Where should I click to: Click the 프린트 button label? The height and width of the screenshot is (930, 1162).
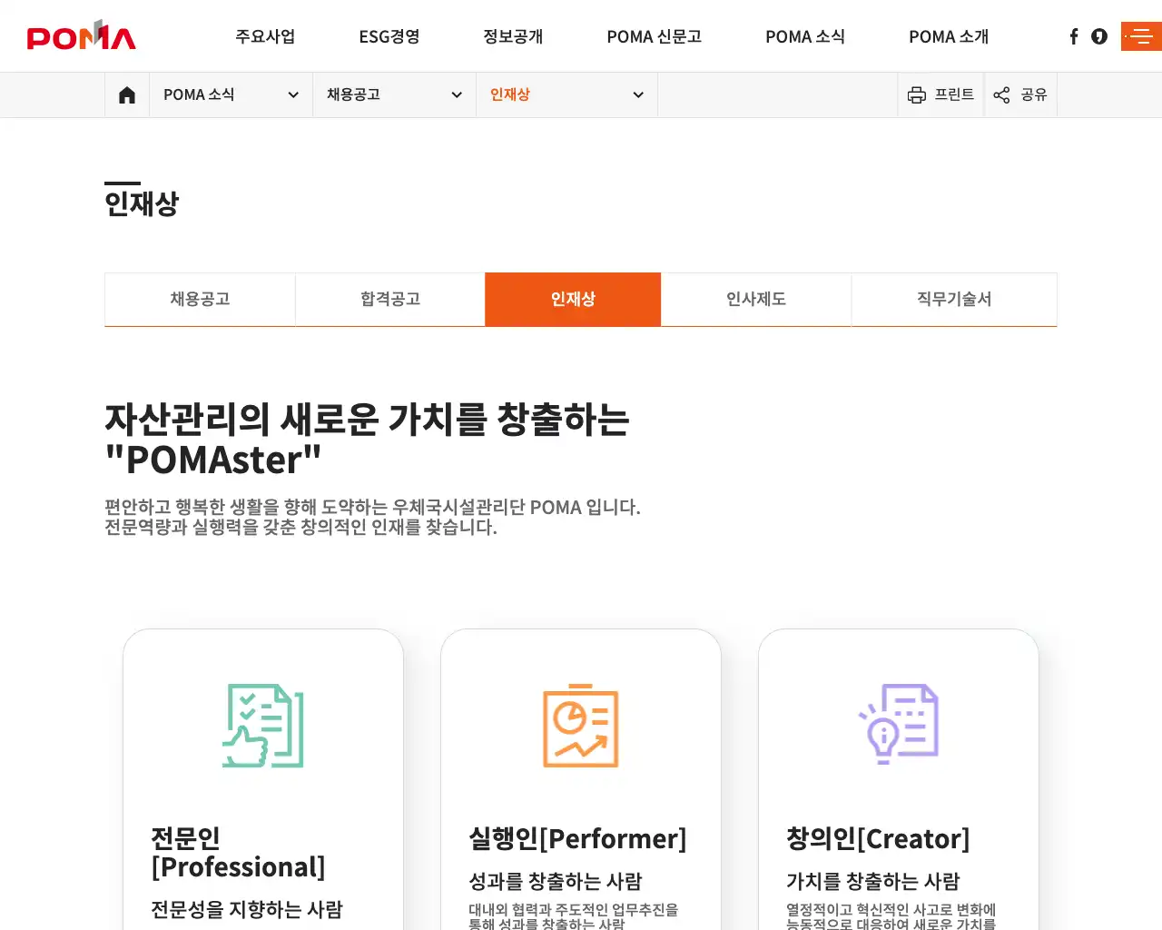coord(954,94)
